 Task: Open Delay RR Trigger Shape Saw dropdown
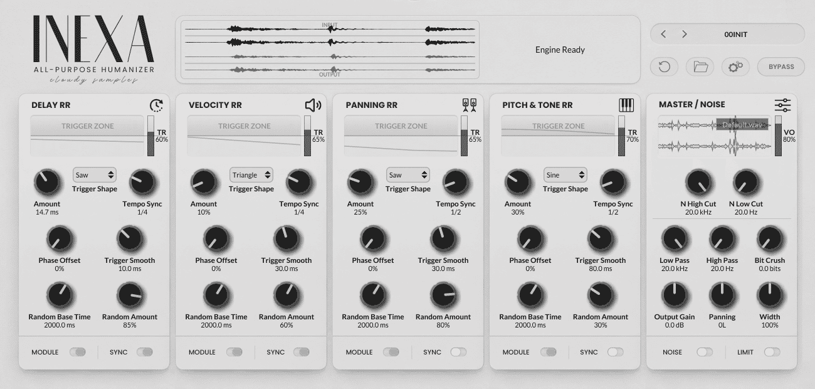[95, 175]
